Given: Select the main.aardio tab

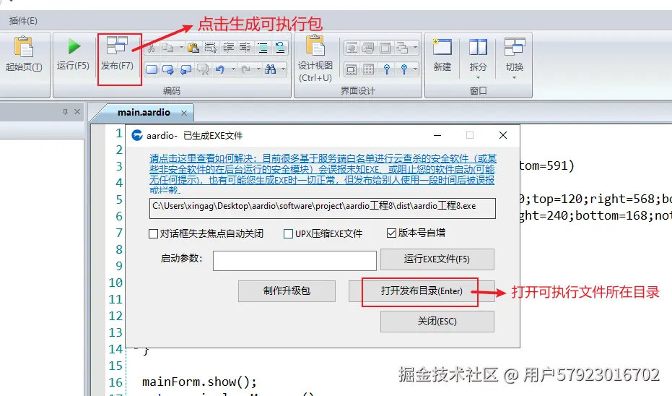Looking at the screenshot, I should point(144,113).
